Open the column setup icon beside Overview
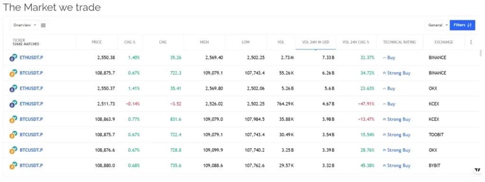The width and height of the screenshot is (485, 182). click(x=43, y=26)
